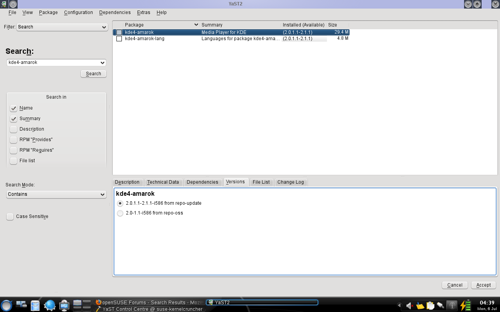This screenshot has width=500, height=312.
Task: Open the Package menu
Action: tap(48, 12)
